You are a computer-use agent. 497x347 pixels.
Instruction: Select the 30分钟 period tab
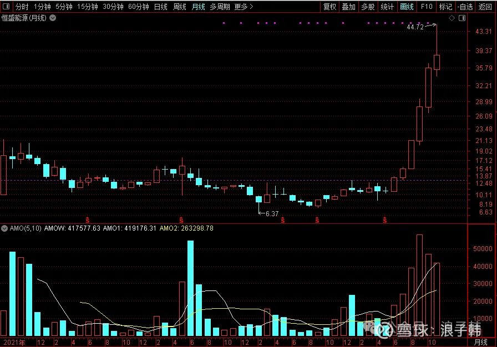[x=113, y=7]
